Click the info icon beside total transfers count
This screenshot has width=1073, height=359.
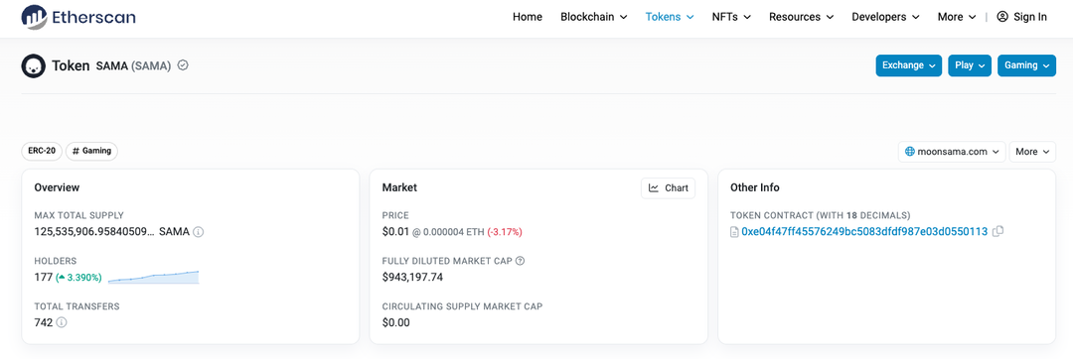point(62,322)
